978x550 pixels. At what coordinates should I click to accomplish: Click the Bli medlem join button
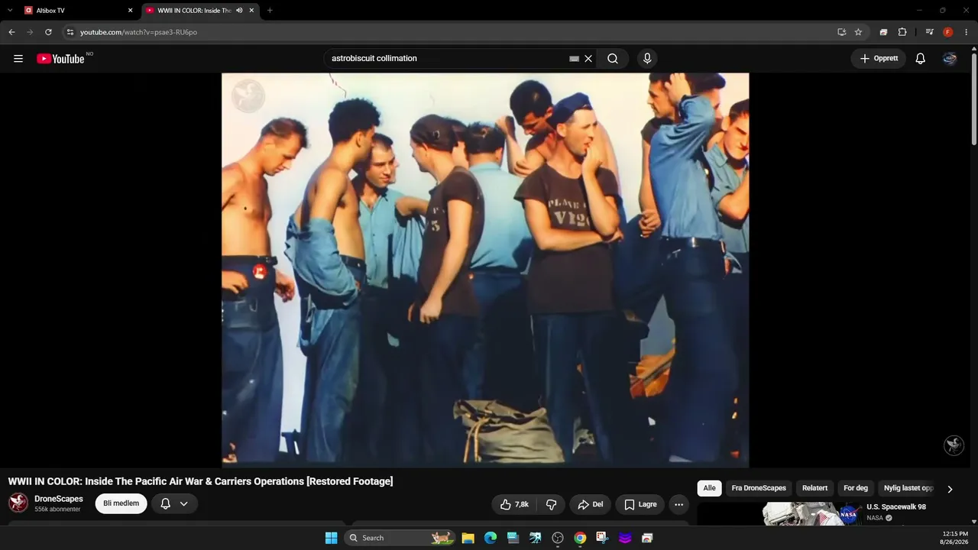pyautogui.click(x=121, y=503)
